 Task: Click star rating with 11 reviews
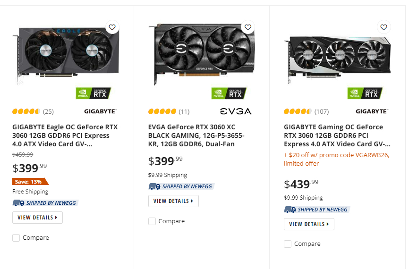click(x=162, y=112)
